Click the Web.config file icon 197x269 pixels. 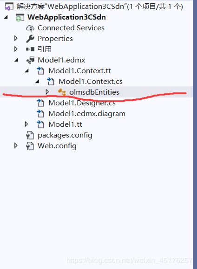tap(30, 146)
